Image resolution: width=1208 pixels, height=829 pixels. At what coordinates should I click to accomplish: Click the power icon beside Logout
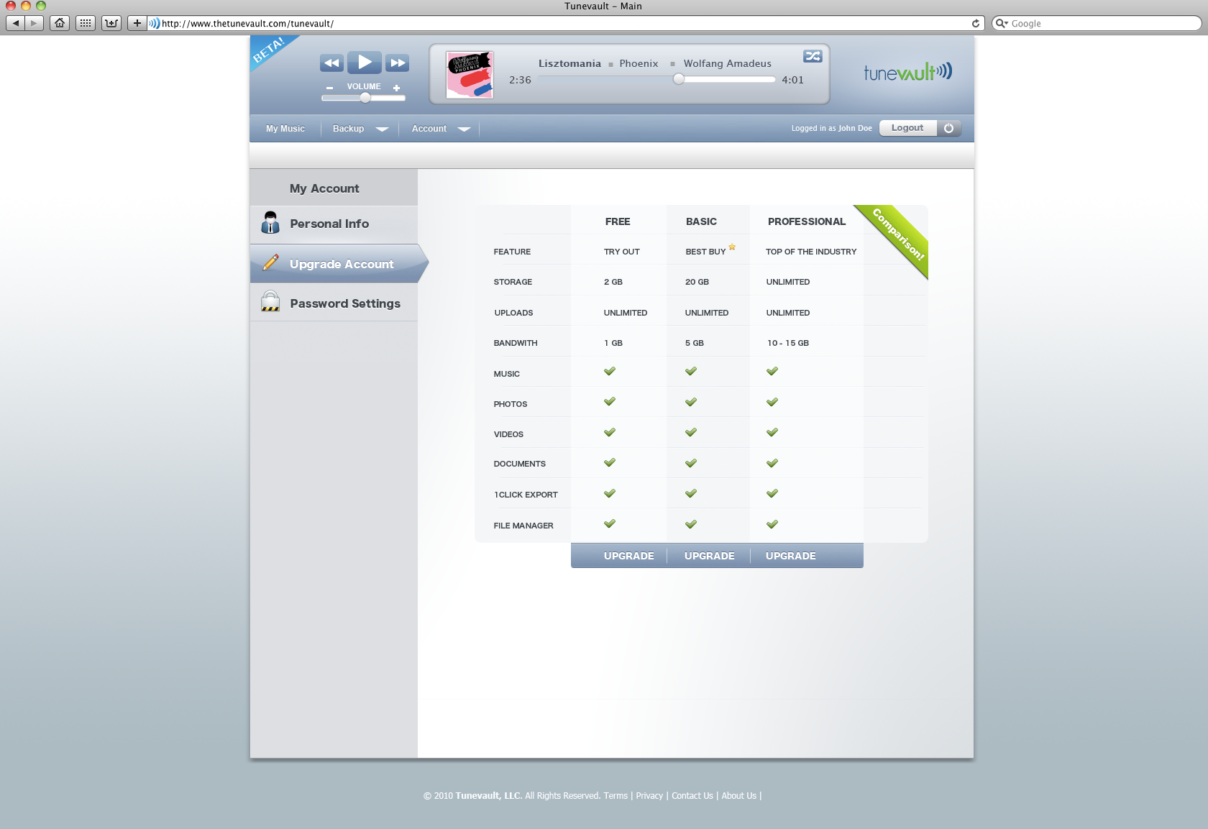click(x=948, y=128)
